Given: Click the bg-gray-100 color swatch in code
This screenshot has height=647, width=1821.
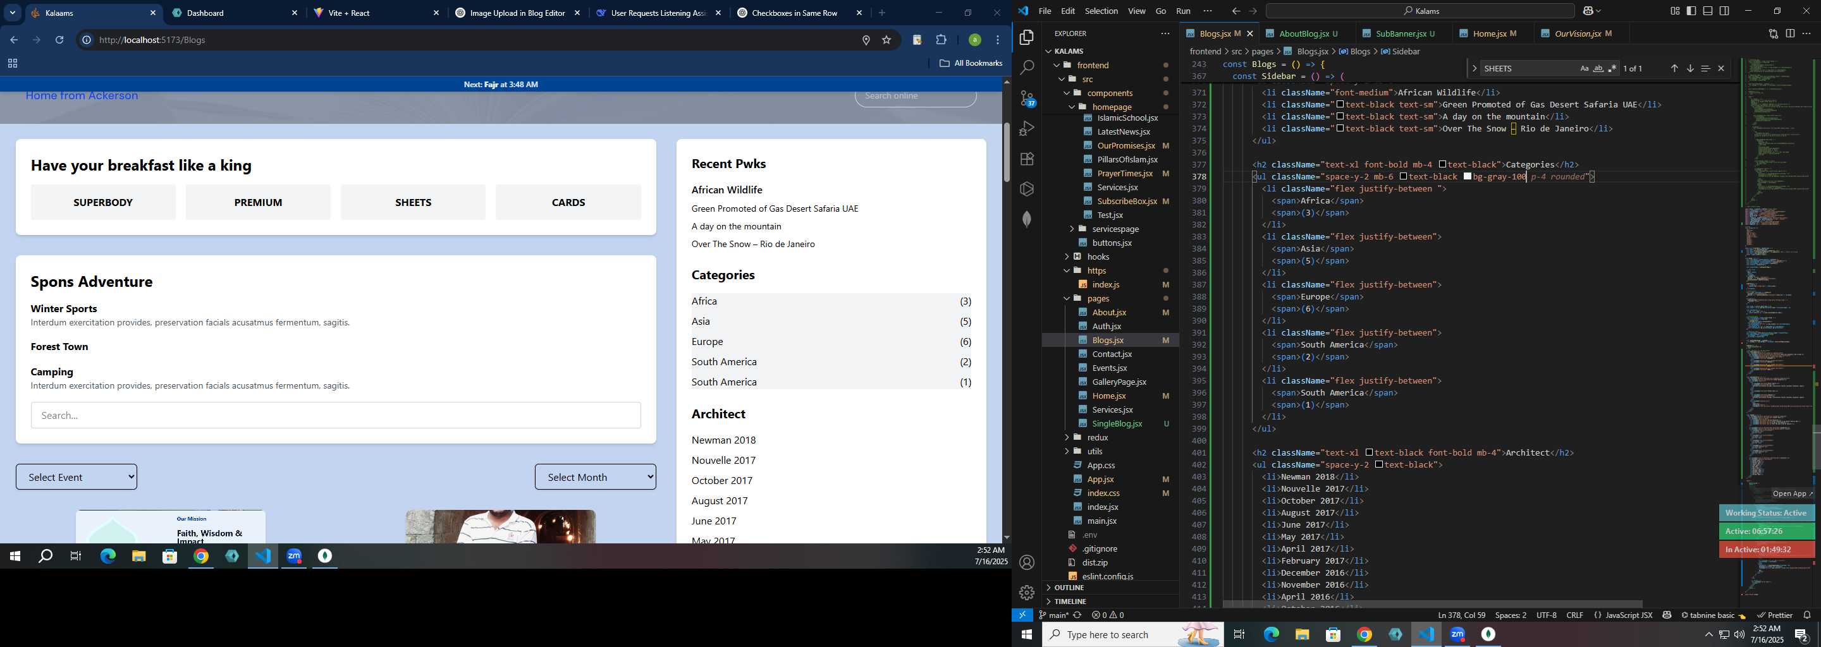Looking at the screenshot, I should pos(1468,176).
